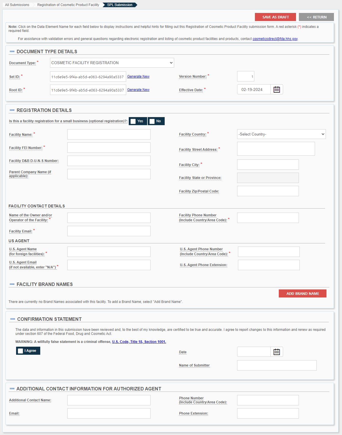Click the Return button
The width and height of the screenshot is (342, 435).
316,17
